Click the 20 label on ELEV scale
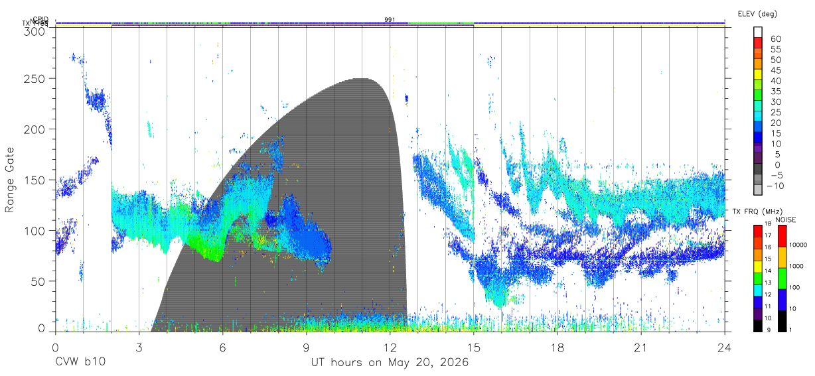815x376 pixels. (775, 123)
